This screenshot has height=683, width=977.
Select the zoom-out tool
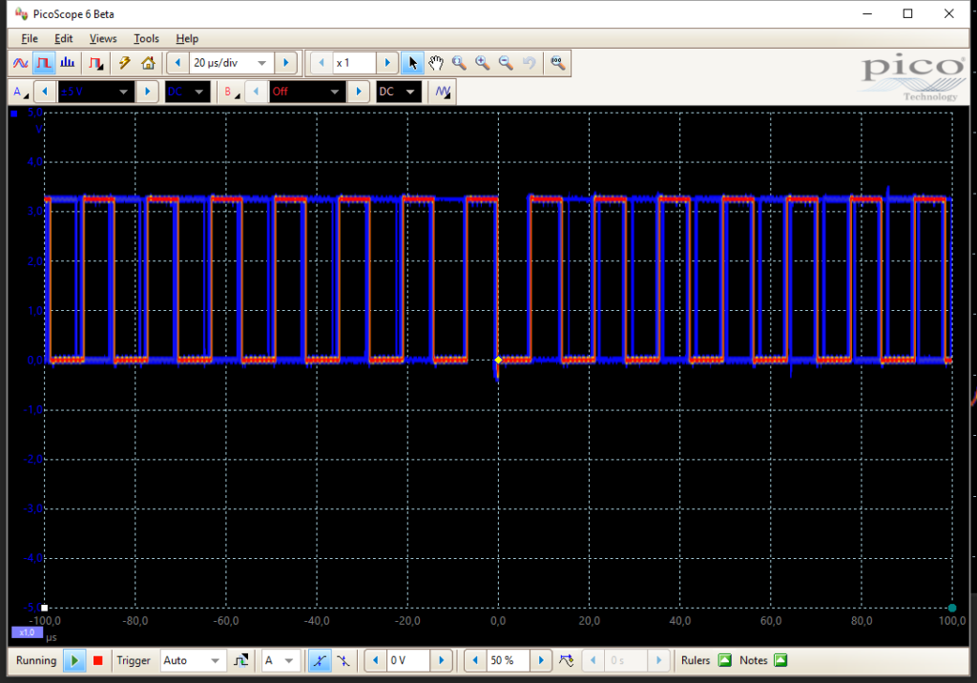[x=506, y=63]
